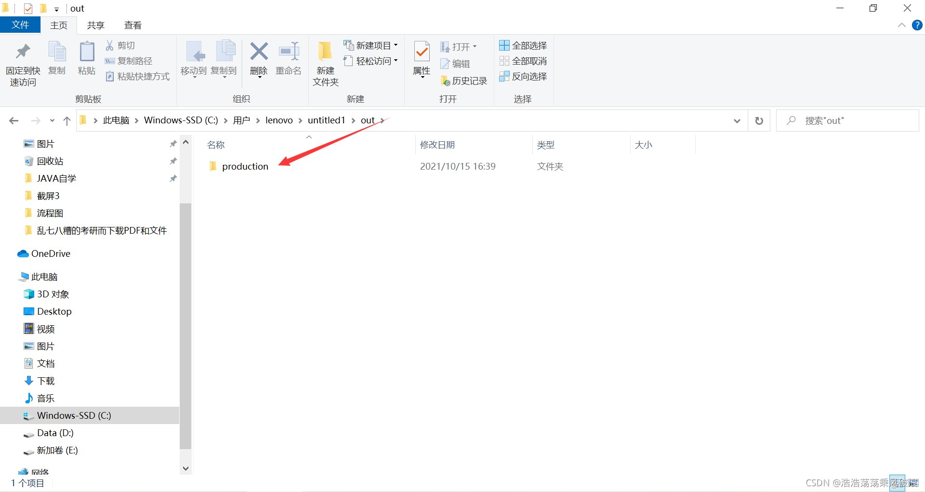
Task: Click Invert selection
Action: 523,76
